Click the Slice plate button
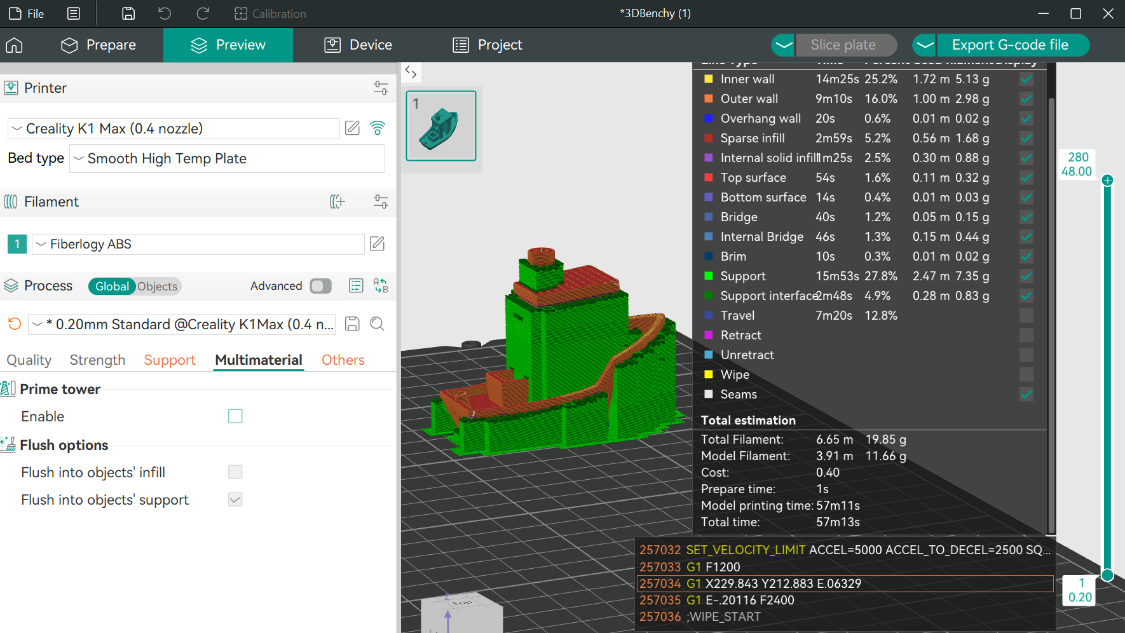The height and width of the screenshot is (633, 1125). [x=845, y=45]
